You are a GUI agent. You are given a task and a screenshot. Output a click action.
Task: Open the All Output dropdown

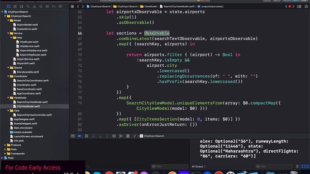pyautogui.click(x=199, y=166)
